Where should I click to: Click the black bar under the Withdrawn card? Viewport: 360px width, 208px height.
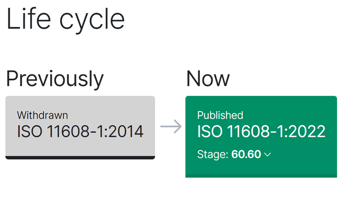(x=80, y=157)
